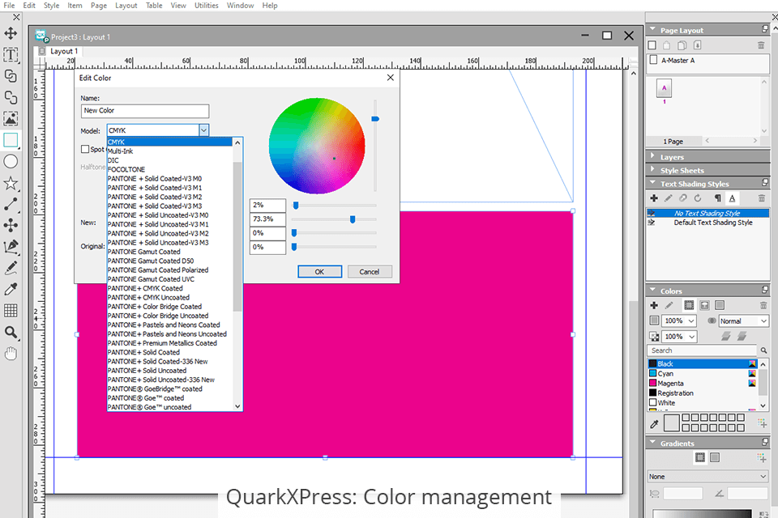Screen dimensions: 778x518
Task: Open the Colors opacity 100% dropdown
Action: [691, 337]
